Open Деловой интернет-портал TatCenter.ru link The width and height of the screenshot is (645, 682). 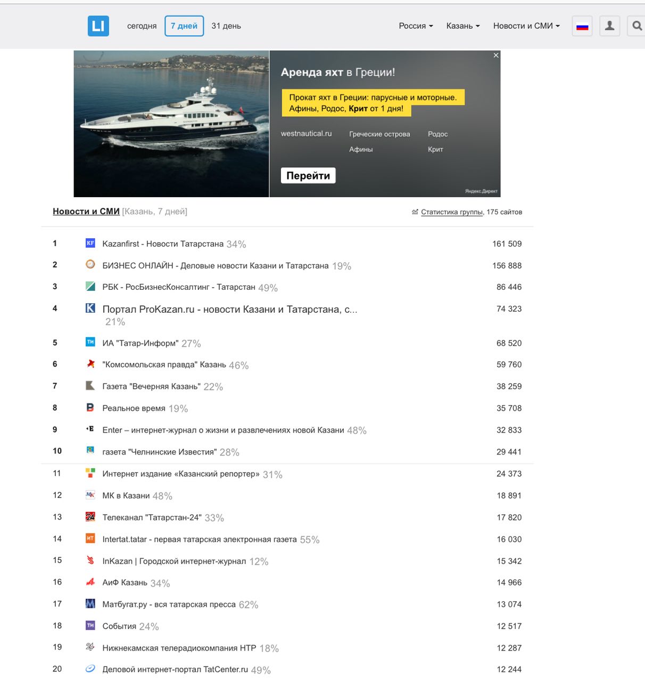[175, 669]
